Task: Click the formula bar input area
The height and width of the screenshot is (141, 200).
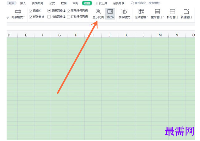Action: (101, 28)
